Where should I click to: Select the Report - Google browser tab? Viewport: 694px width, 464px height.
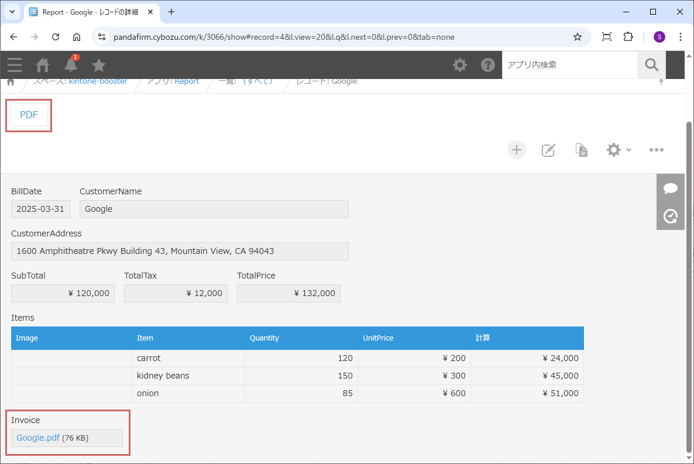point(88,12)
